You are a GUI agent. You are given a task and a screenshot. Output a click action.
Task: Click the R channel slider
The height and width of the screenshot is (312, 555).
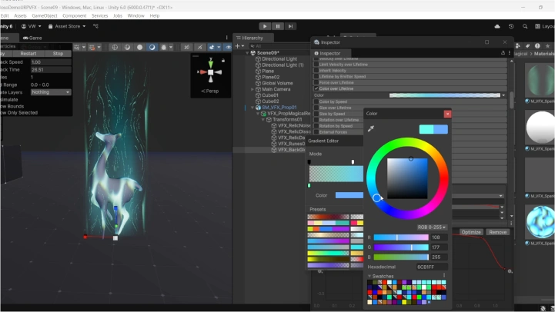(x=401, y=237)
